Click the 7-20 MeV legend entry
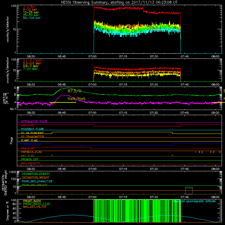The width and height of the screenshot is (225, 225). click(30, 69)
